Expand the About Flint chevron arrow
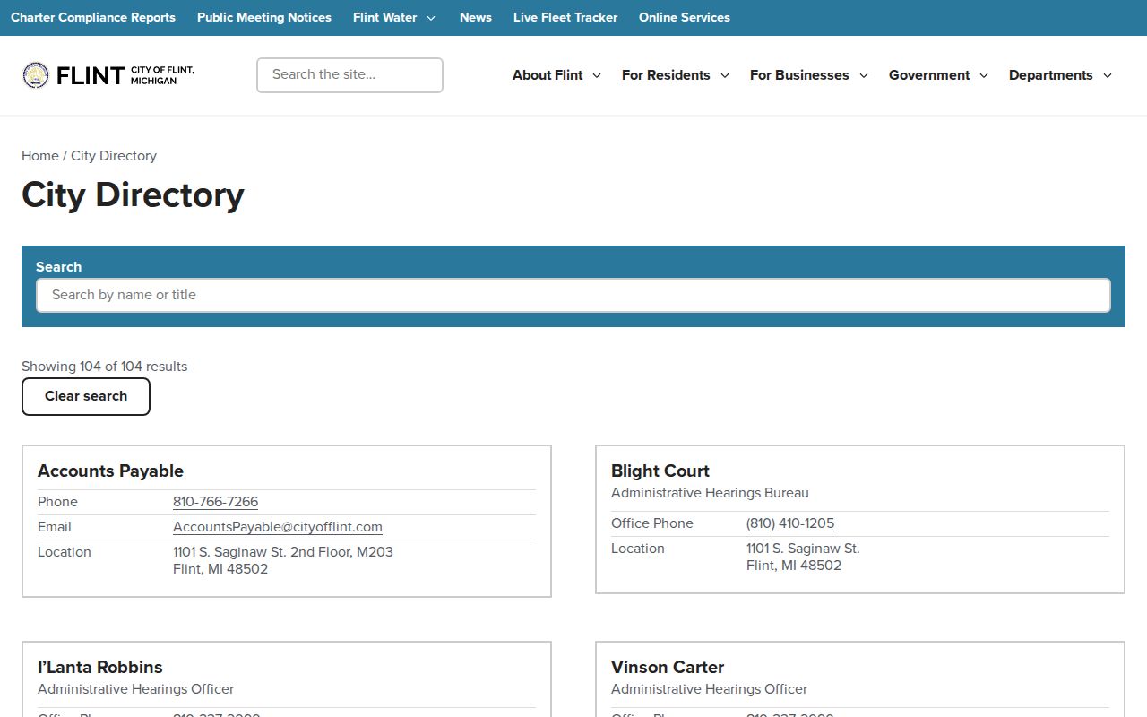The image size is (1147, 717). pyautogui.click(x=597, y=75)
